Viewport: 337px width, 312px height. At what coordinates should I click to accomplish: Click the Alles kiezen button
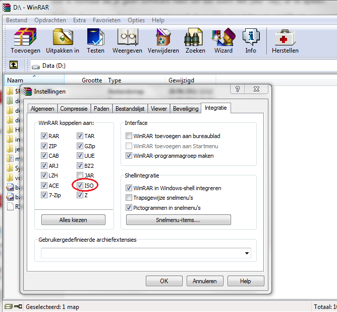tap(73, 220)
